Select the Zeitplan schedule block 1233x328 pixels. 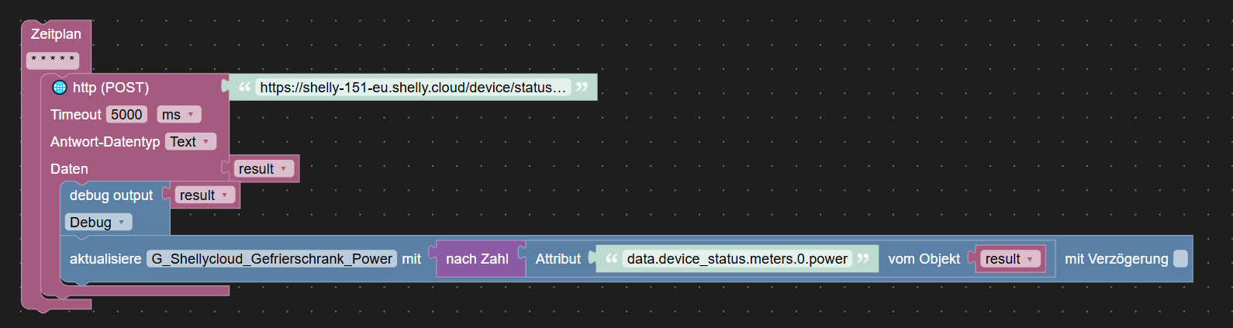(x=56, y=34)
